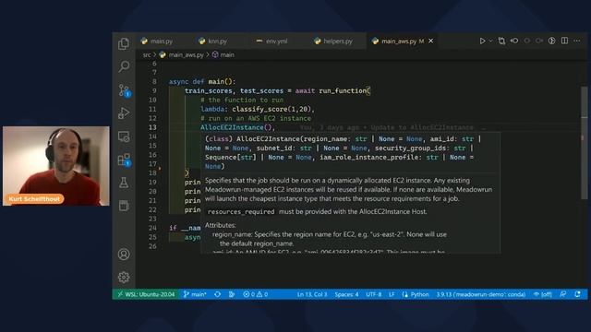Viewport: 591px width, 332px height.
Task: Go to next change icon in editor toolbar
Action: pyautogui.click(x=539, y=41)
